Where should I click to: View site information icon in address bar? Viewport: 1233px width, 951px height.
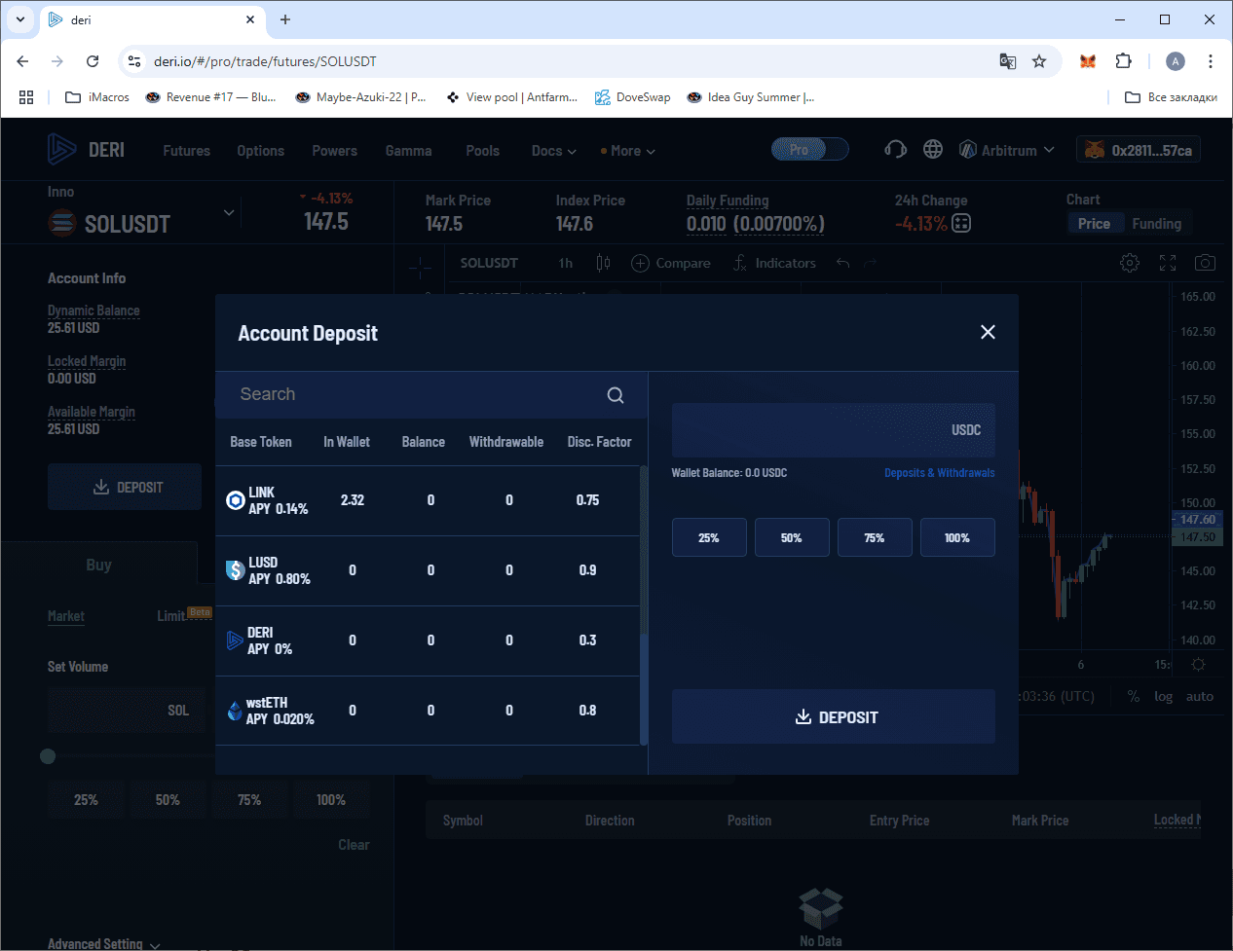coord(134,61)
